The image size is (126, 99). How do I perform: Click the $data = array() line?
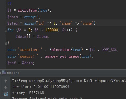(x=24, y=17)
